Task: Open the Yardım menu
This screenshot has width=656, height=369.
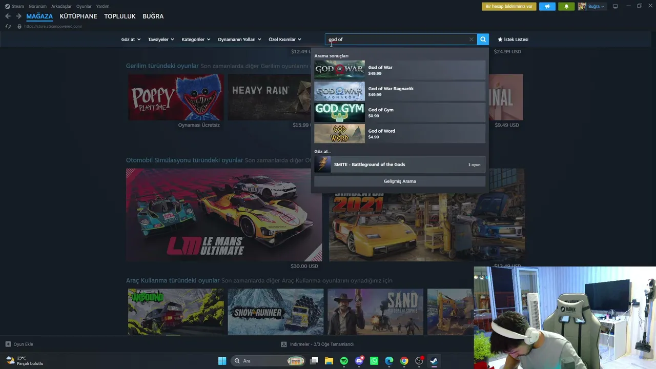Action: point(102,7)
